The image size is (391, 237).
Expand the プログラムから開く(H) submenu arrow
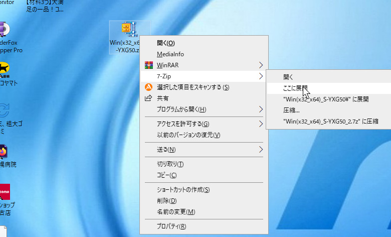[261, 109]
